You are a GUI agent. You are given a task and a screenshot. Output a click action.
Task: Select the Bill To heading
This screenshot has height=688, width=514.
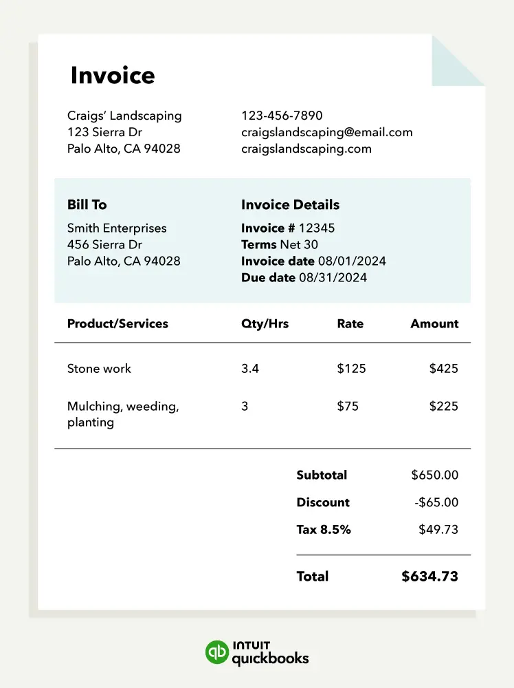point(87,204)
